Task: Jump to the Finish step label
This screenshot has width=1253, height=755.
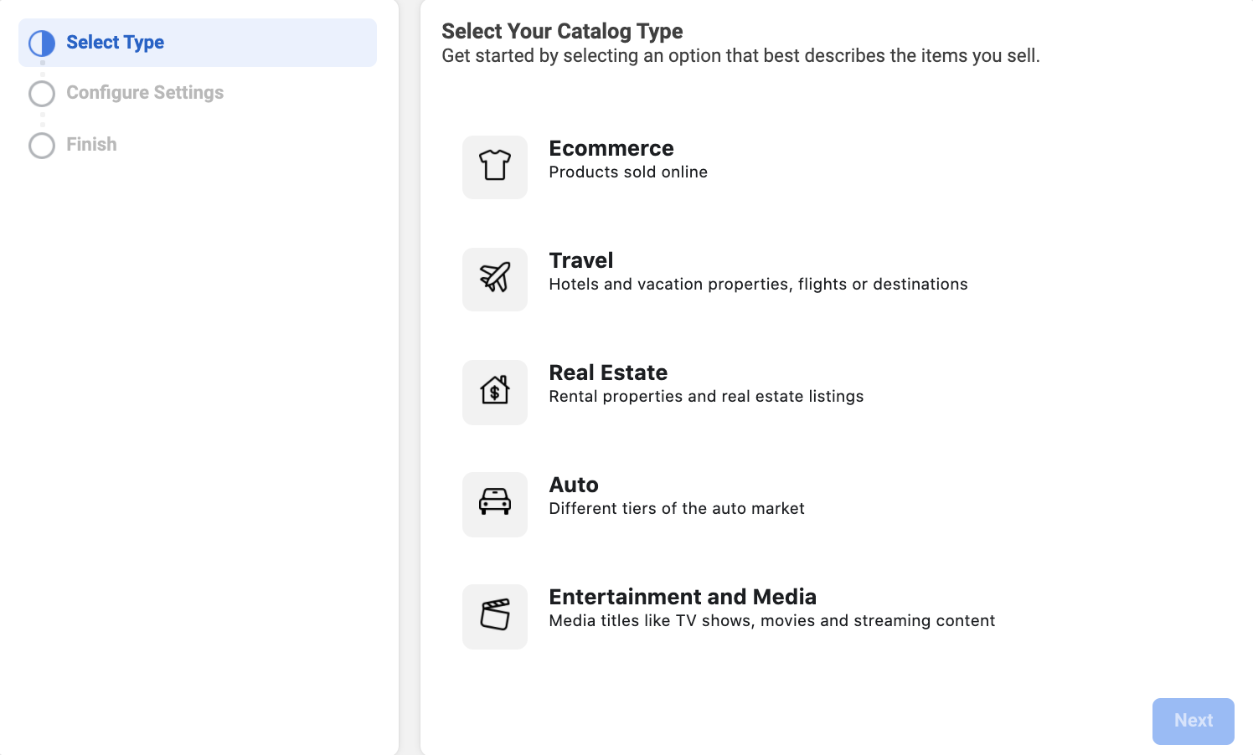Action: (x=91, y=145)
